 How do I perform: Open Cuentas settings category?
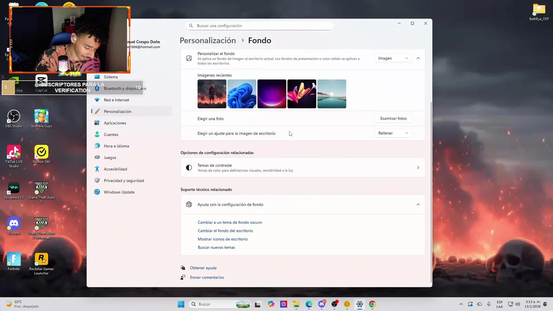[x=132, y=134]
